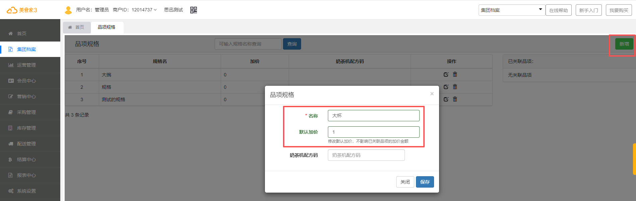Click the QR code icon in header
636x201 pixels.
(194, 10)
